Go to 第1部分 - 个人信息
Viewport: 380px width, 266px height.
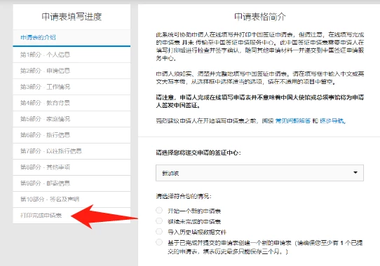coord(72,55)
